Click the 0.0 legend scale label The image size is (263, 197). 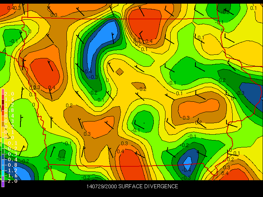[10, 138]
